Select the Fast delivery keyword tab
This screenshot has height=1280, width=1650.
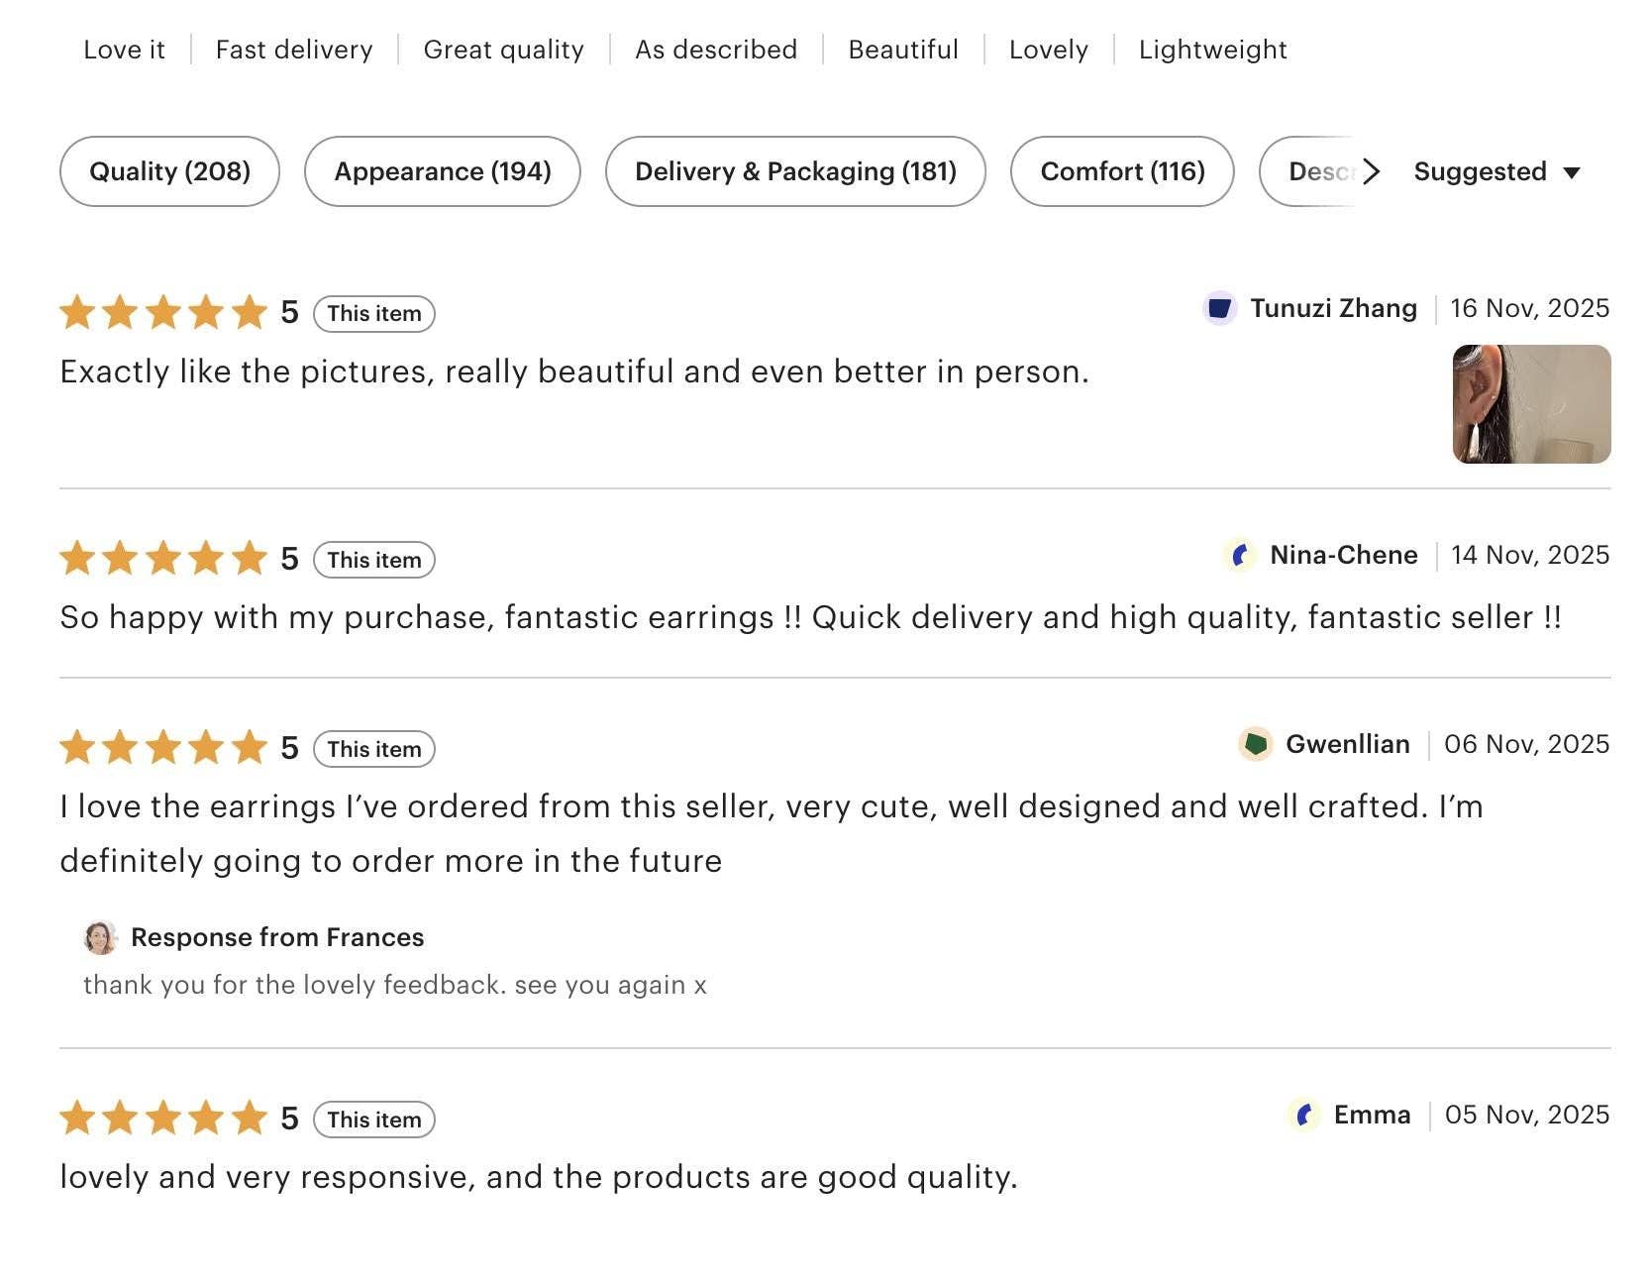tap(293, 49)
